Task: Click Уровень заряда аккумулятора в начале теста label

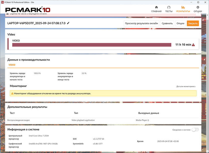Action: [18, 76]
